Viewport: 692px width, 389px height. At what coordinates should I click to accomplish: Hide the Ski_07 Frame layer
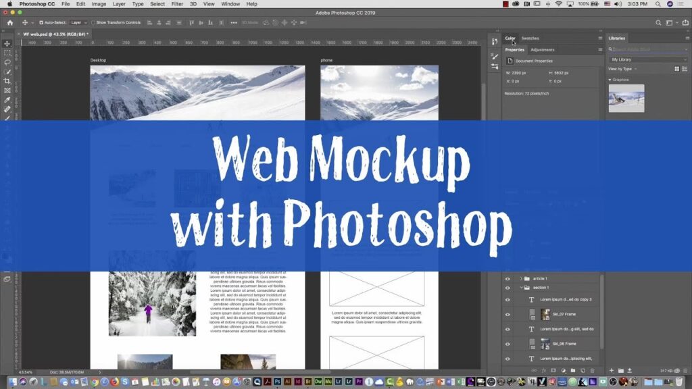(508, 314)
